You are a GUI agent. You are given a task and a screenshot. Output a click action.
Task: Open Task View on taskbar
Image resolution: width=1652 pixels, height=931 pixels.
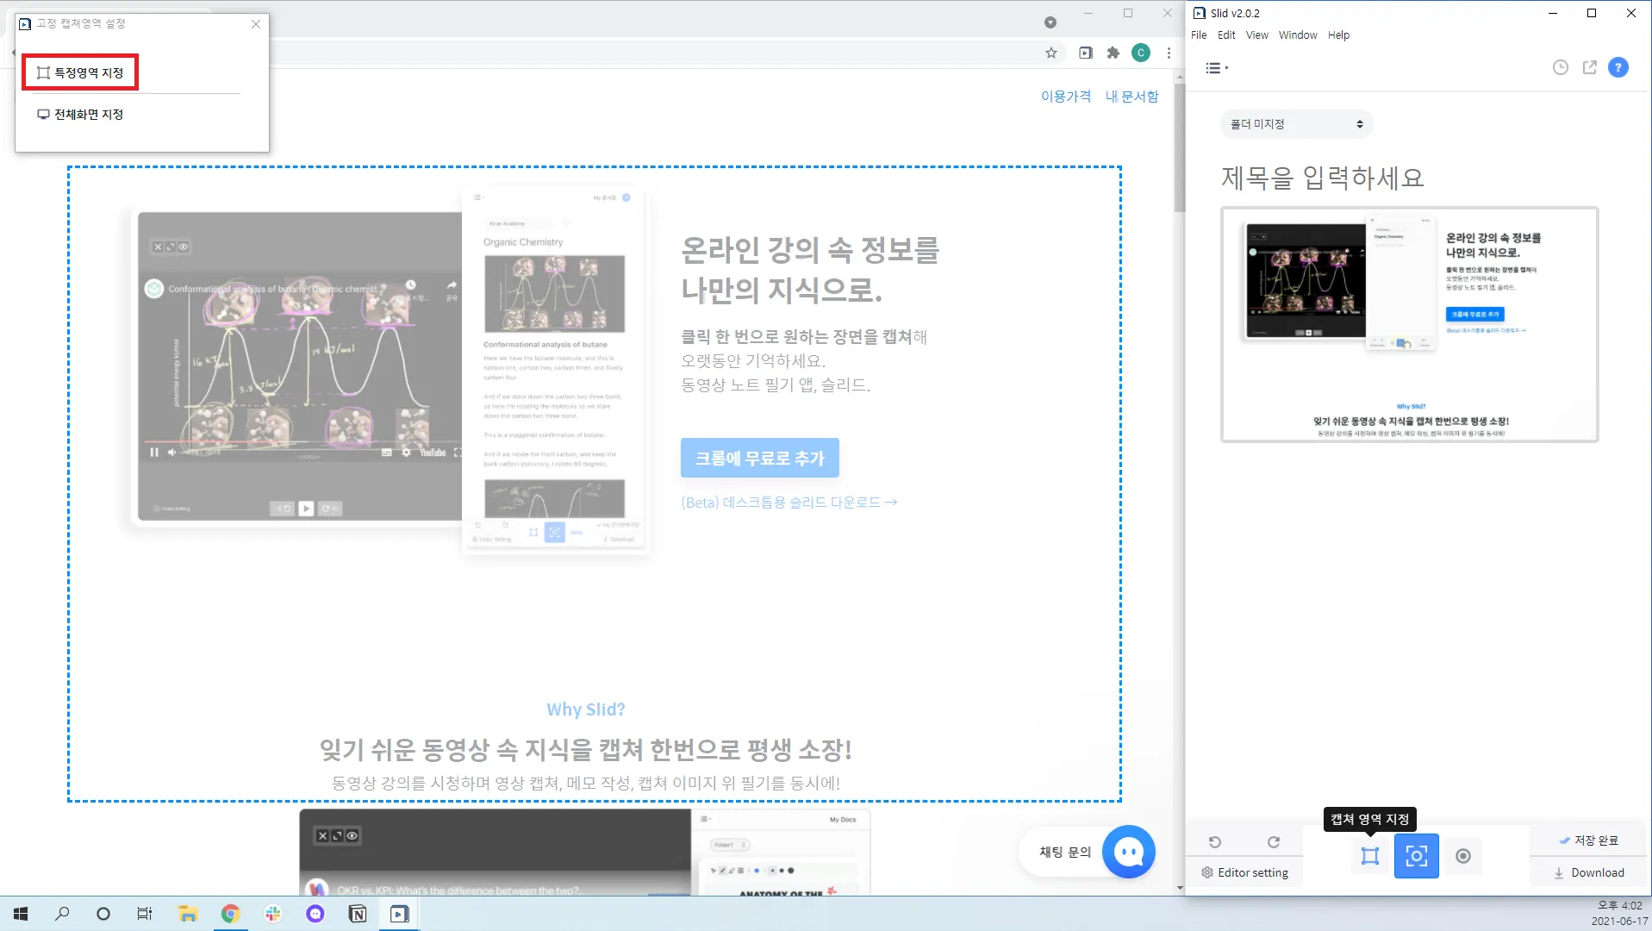tap(145, 914)
